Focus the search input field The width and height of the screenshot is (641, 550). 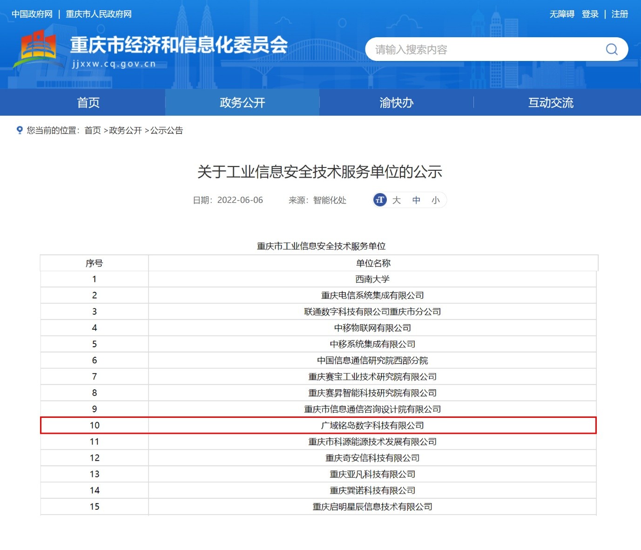coord(484,49)
